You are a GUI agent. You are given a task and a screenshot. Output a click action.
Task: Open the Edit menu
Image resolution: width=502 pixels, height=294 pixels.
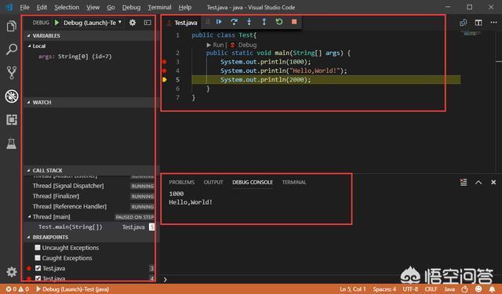pos(42,7)
